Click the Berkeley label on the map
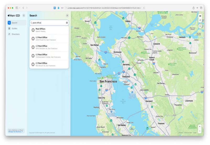The height and width of the screenshot is (145, 210). point(126,65)
